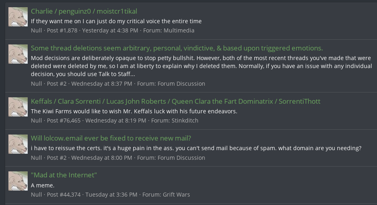This screenshot has width=377, height=205.
Task: Click Null username under "Mad at the Internet"
Action: [36, 195]
